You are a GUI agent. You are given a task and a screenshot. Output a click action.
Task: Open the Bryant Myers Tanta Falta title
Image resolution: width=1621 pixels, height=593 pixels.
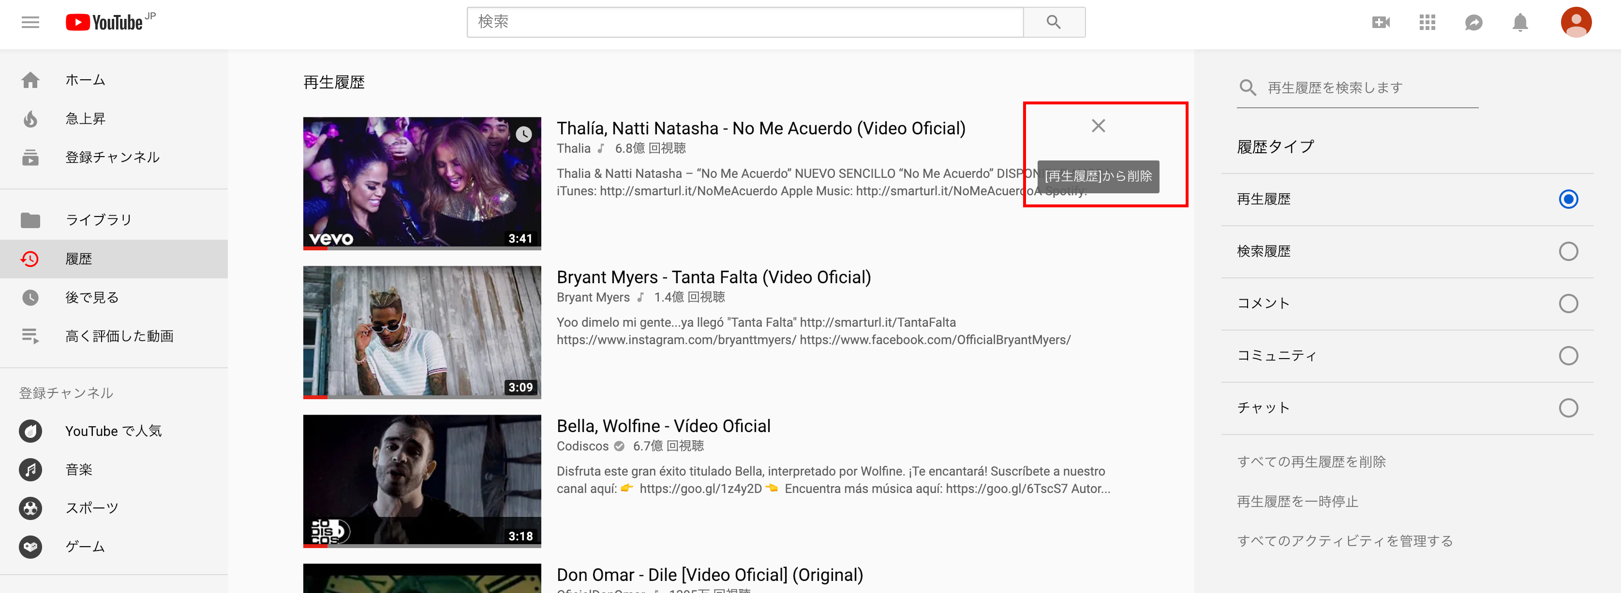pyautogui.click(x=714, y=277)
